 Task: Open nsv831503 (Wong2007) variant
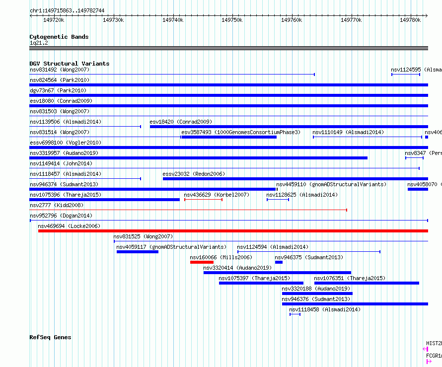(x=228, y=116)
